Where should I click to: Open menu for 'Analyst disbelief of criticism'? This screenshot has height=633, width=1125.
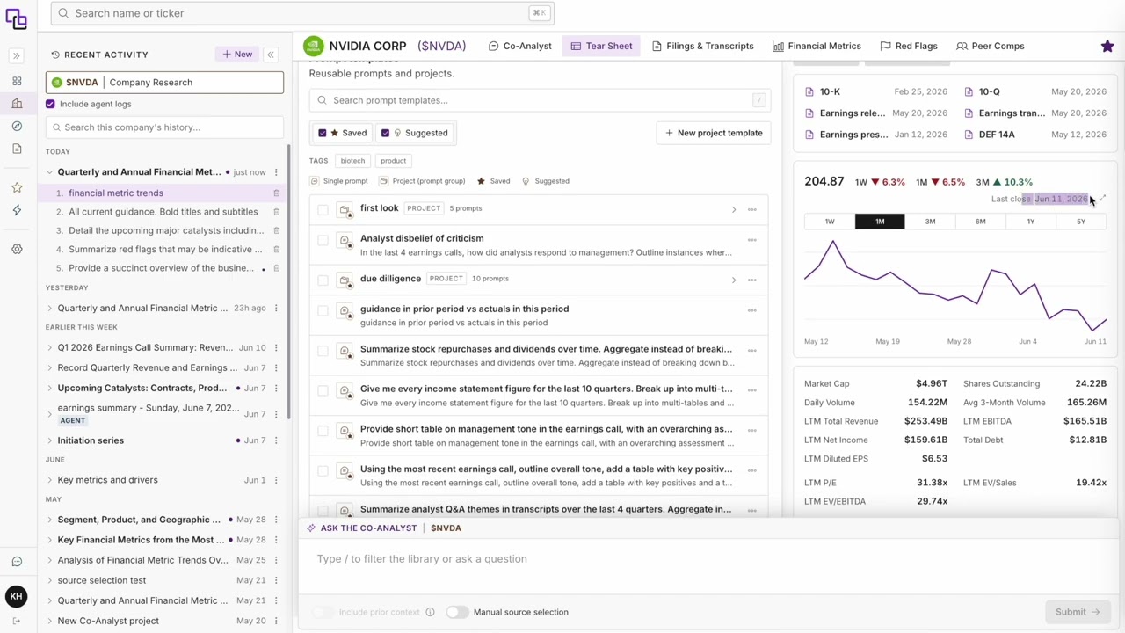(751, 240)
